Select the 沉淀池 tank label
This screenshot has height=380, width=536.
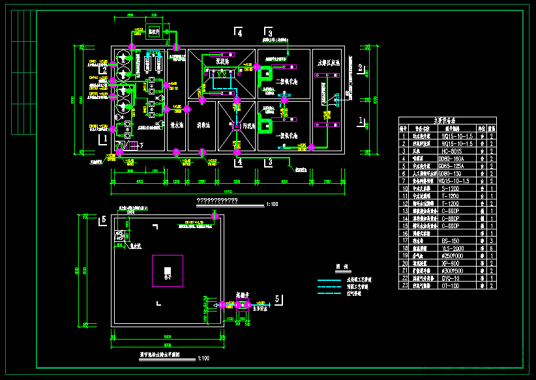point(222,61)
